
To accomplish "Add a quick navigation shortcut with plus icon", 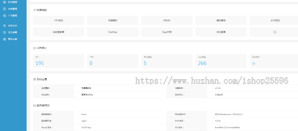I will click(x=274, y=32).
